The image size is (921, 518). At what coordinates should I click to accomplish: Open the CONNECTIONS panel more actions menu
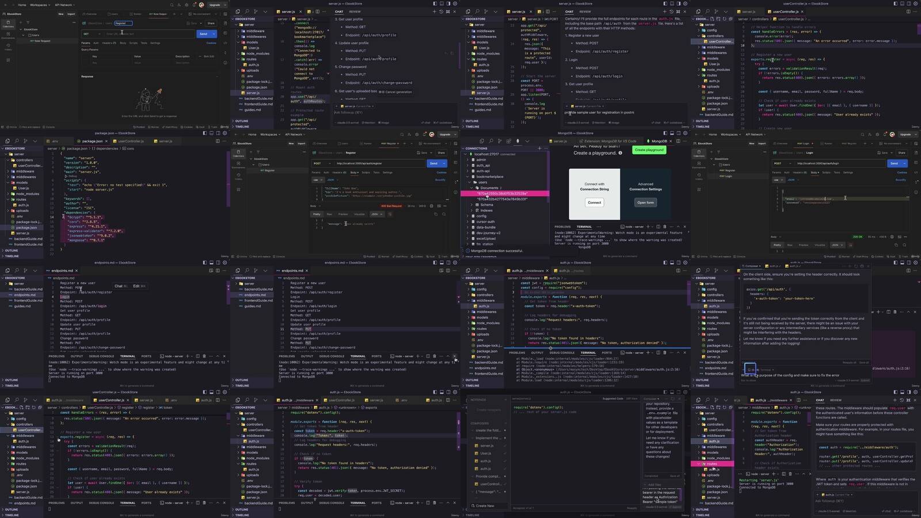(545, 148)
